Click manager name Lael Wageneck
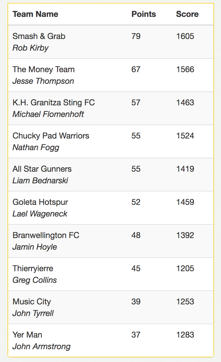 (x=40, y=214)
